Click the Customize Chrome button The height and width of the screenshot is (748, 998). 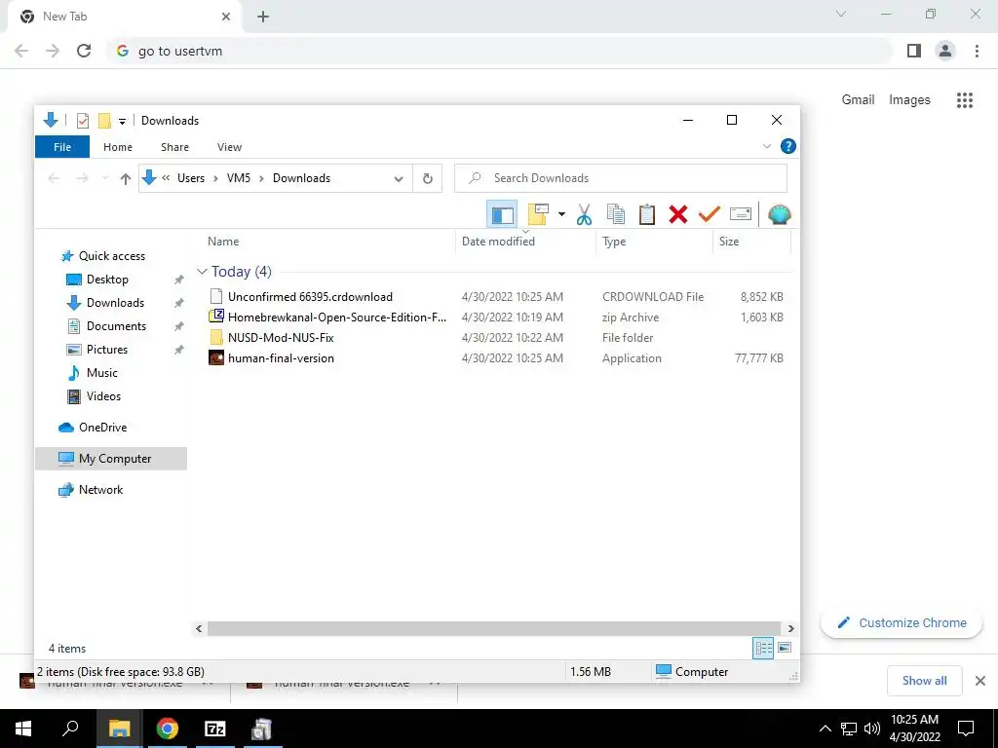click(902, 622)
